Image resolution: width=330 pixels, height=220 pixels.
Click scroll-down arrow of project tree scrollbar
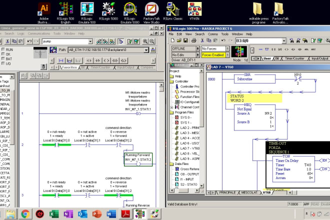[x=201, y=186]
